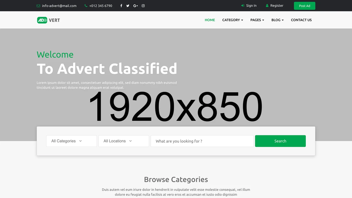Click the Browse Categories heading

pos(176,180)
